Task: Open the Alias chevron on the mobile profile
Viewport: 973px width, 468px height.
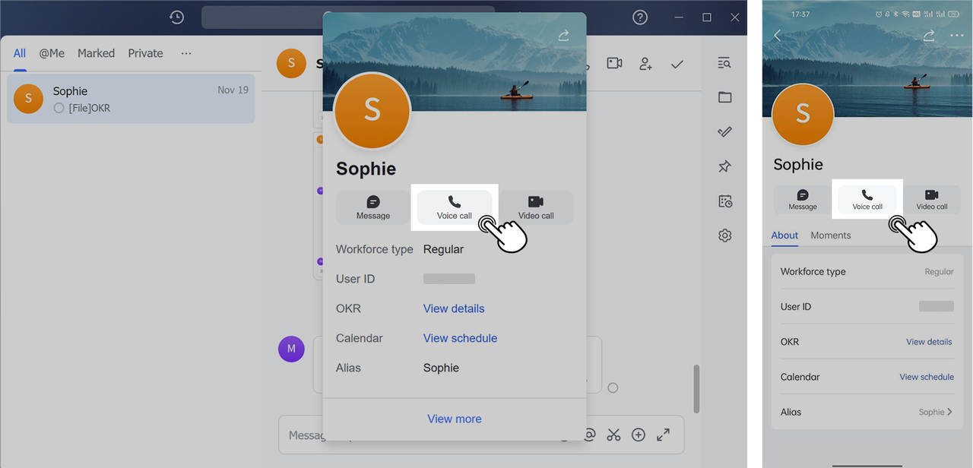Action: click(949, 412)
